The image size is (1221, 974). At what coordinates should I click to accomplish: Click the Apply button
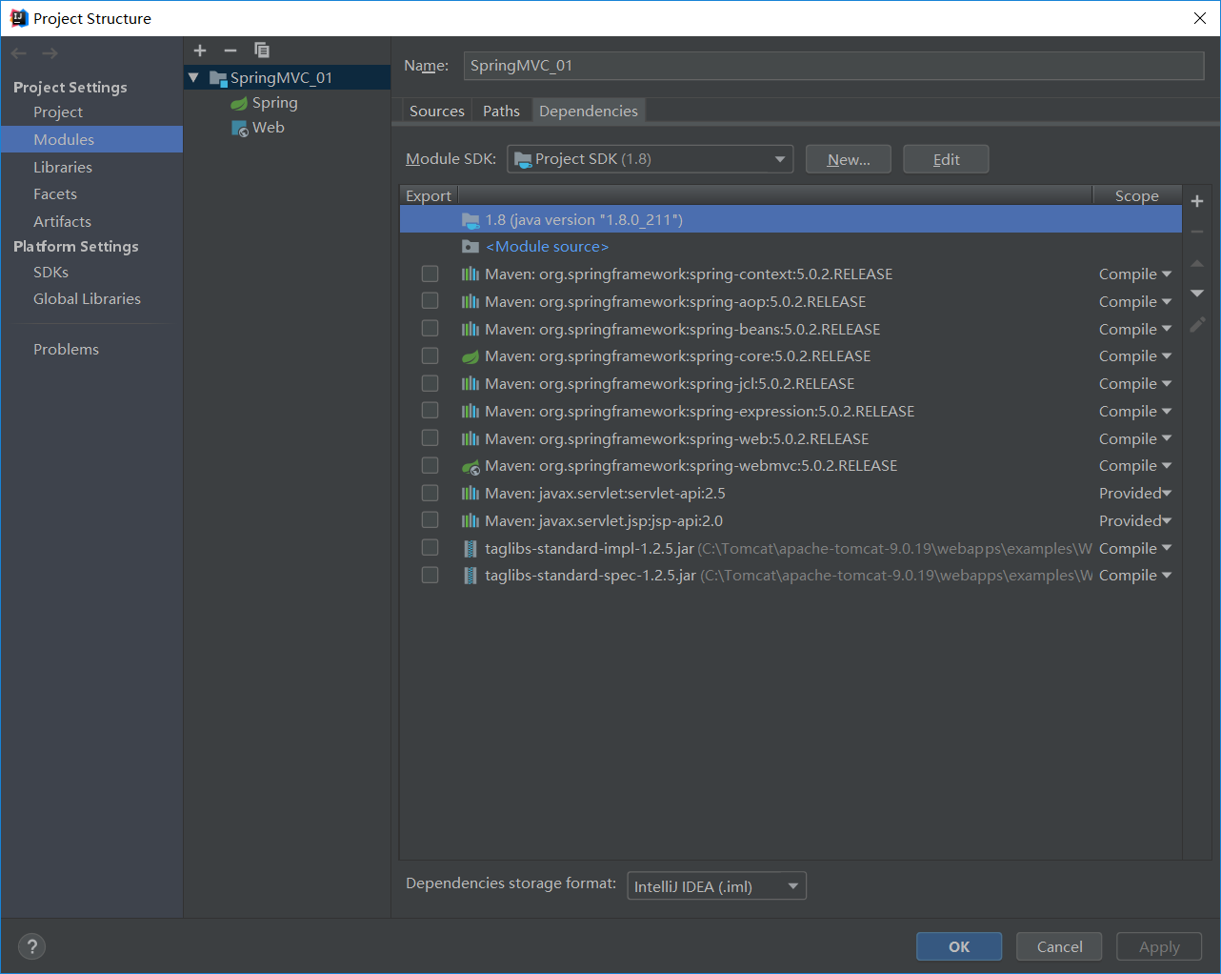pyautogui.click(x=1158, y=945)
